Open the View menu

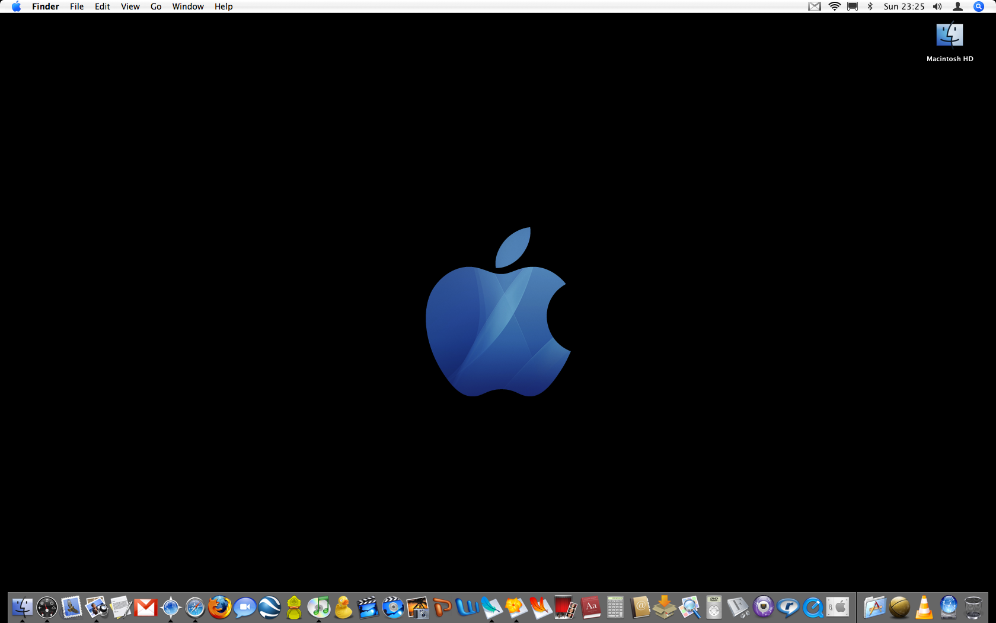(x=130, y=7)
